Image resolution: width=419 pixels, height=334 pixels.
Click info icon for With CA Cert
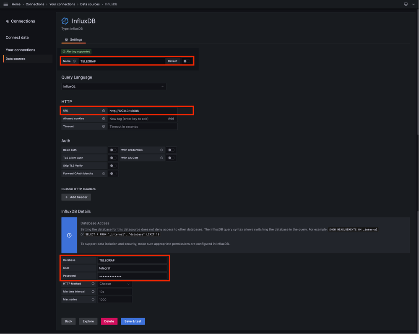[x=161, y=158]
